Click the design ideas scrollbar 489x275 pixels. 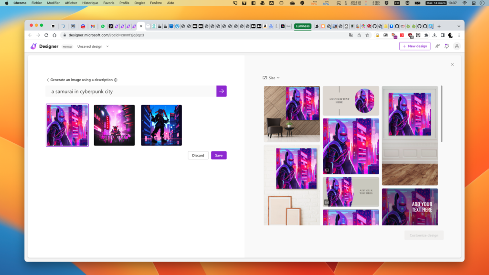tap(442, 114)
